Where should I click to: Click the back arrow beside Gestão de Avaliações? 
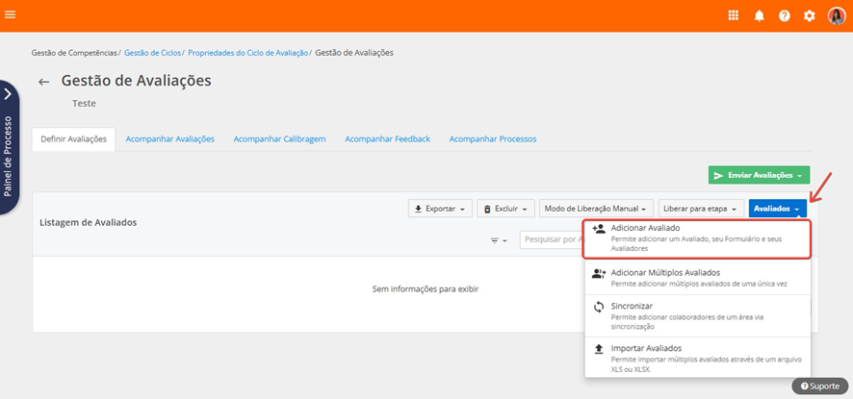point(43,82)
